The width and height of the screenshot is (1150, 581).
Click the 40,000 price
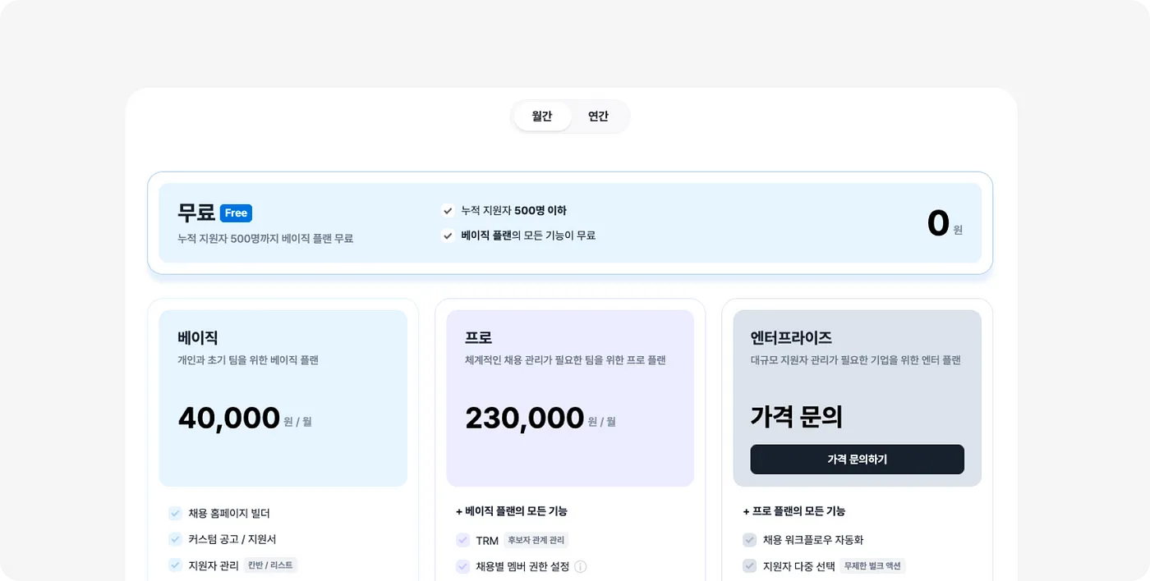[229, 418]
